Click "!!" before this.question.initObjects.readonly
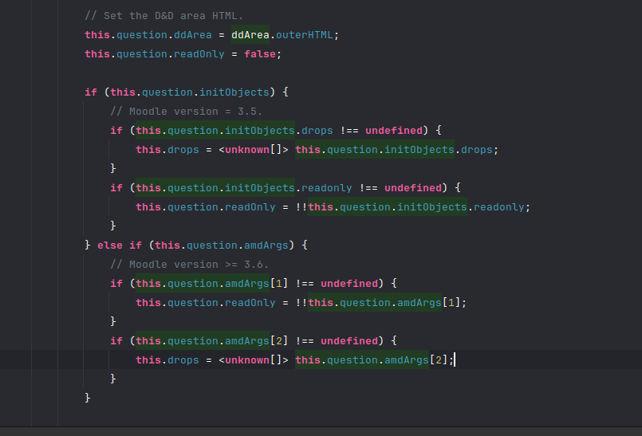This screenshot has height=436, width=642. click(x=301, y=207)
